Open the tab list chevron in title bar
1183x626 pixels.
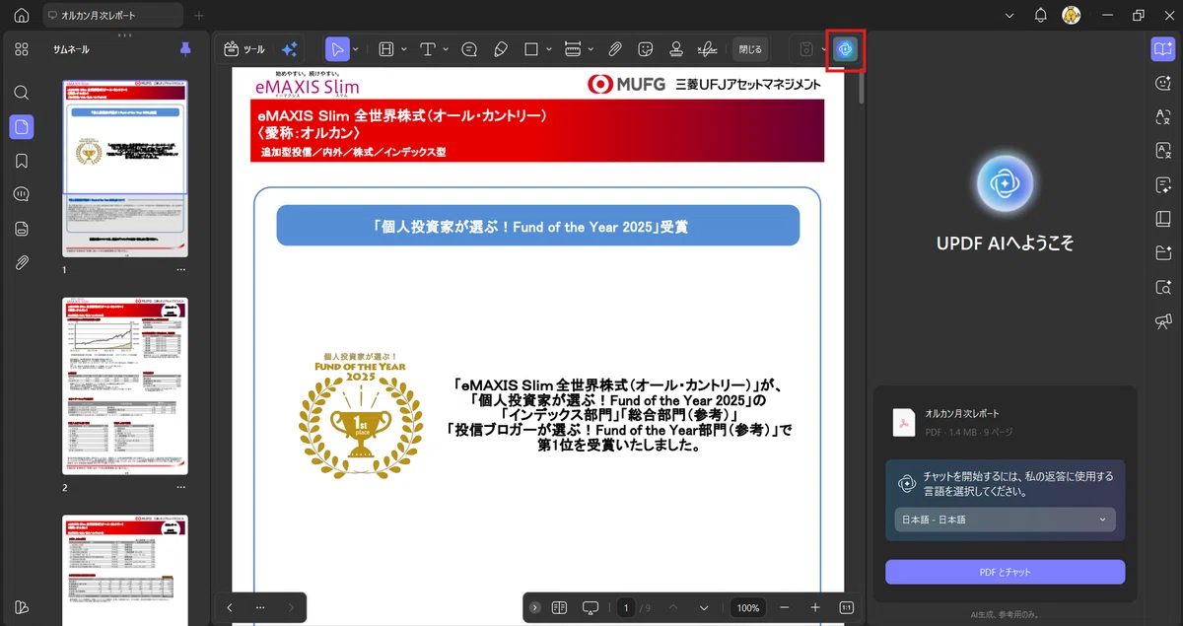point(1009,16)
